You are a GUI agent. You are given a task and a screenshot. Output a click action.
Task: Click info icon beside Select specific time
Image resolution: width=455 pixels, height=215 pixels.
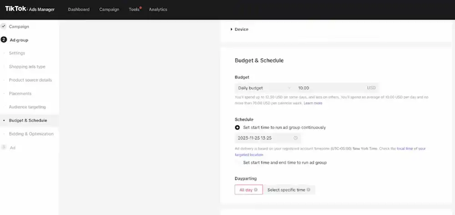pyautogui.click(x=309, y=190)
